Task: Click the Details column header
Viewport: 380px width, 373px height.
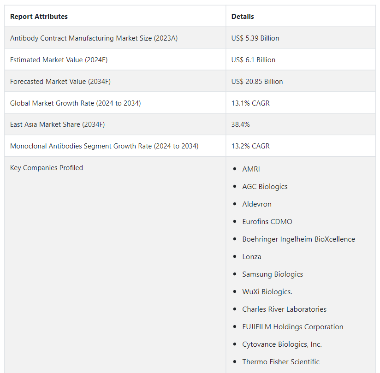Action: point(243,17)
